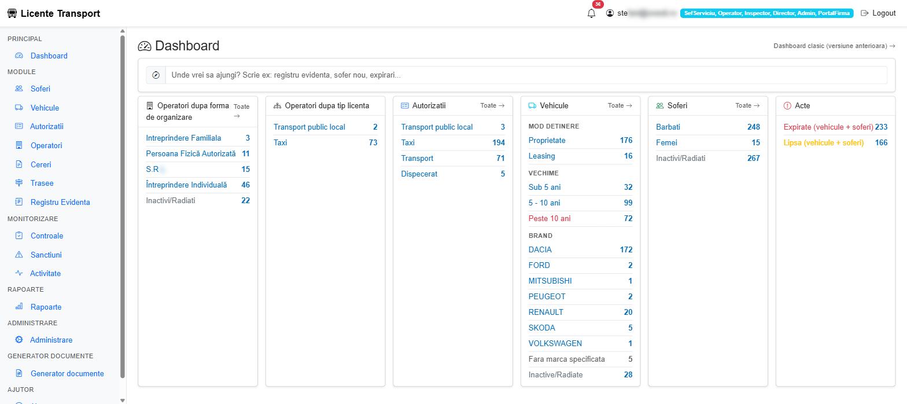907x404 pixels.
Task: Click the Trasee signpost icon in sidebar
Action: pyautogui.click(x=19, y=183)
